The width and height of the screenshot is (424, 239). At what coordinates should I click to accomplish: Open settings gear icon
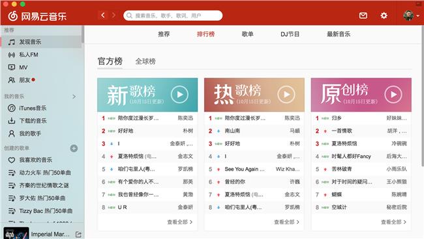pos(384,16)
